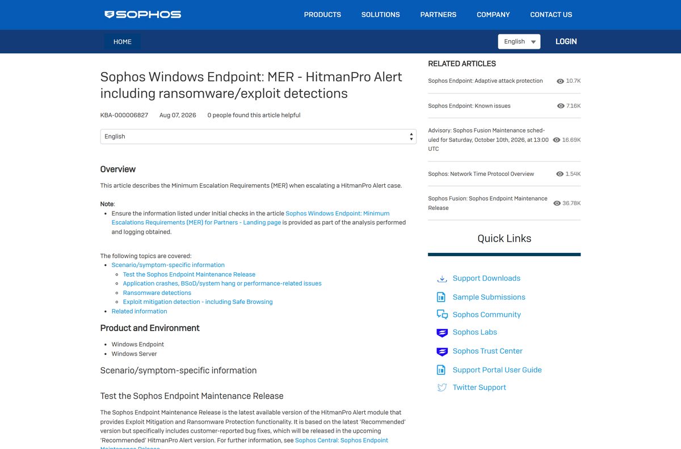Click the article date Aug 07, 2026
Image resolution: width=681 pixels, height=449 pixels.
pyautogui.click(x=178, y=115)
